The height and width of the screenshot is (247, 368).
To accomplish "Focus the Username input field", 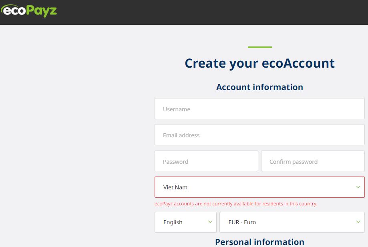I will [259, 109].
